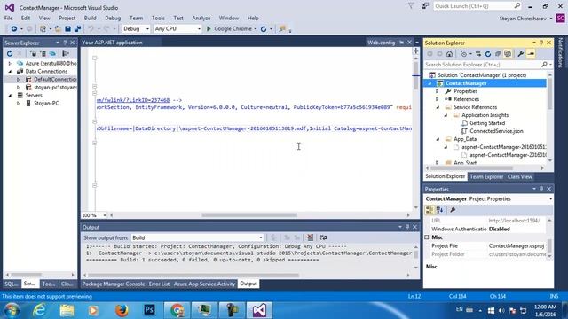Open Internet Explorer from the taskbar
Viewport: 568px width, 319px height.
point(39,310)
